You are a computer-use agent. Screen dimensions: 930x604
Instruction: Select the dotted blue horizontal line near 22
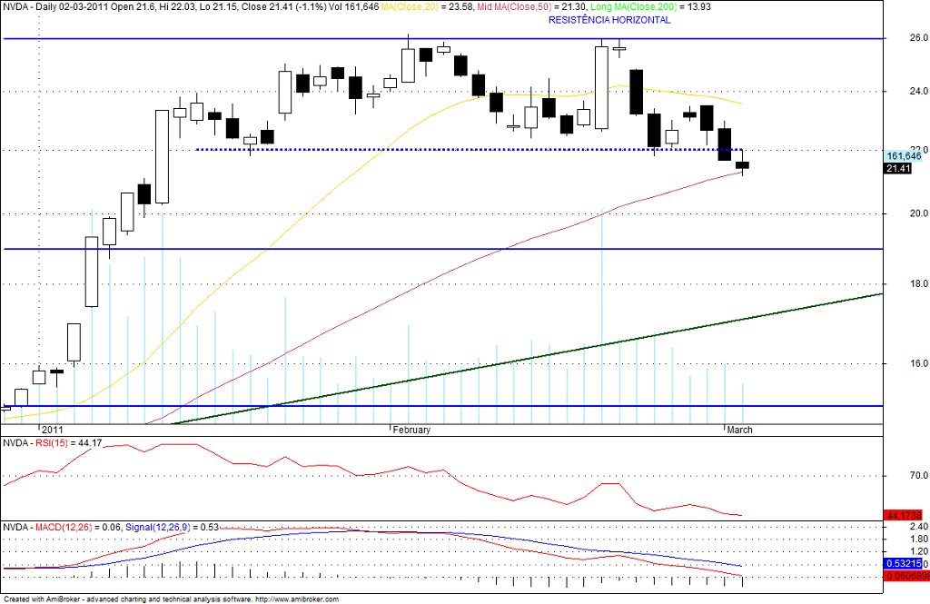coord(469,150)
